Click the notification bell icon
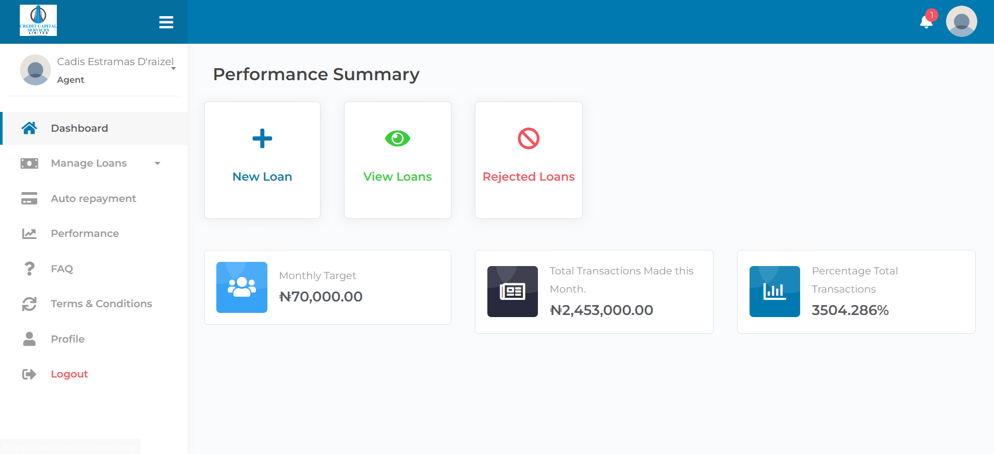Screen dimensions: 994x454 pos(926,22)
